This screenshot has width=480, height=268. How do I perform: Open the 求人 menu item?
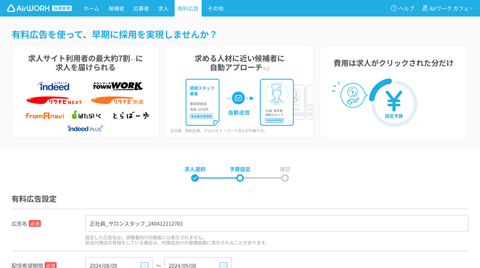[x=163, y=8]
